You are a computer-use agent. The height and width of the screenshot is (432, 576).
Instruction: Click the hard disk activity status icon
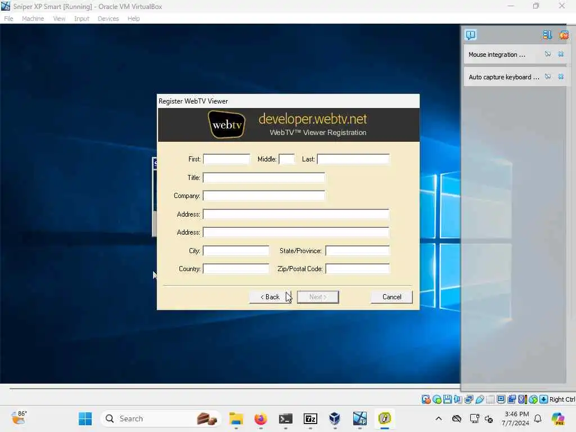coord(426,399)
